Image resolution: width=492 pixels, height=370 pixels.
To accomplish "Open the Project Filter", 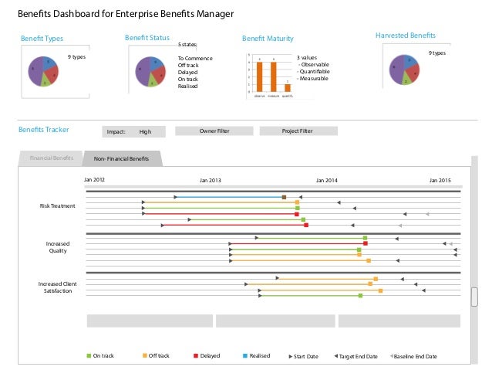I will click(x=298, y=131).
